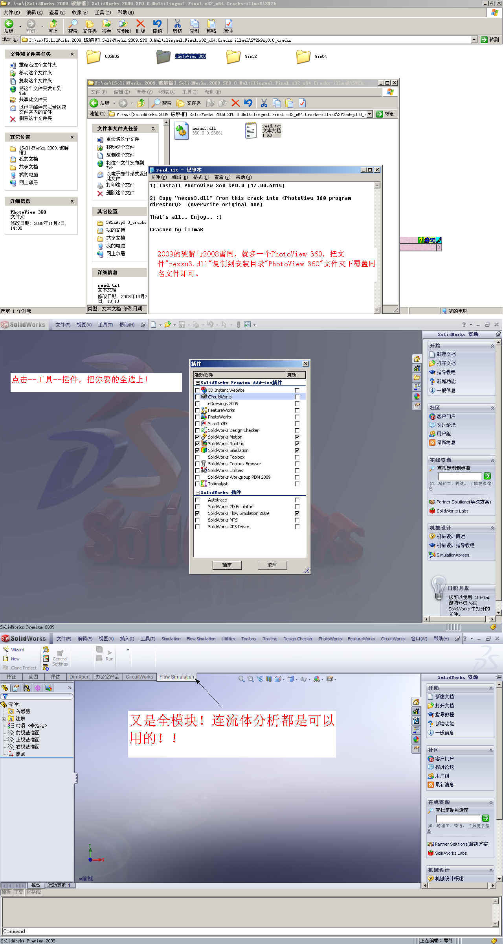Uncheck SolidWorks Simulation active add-in checkbox
Screen dimensions: 503x944
[x=197, y=450]
